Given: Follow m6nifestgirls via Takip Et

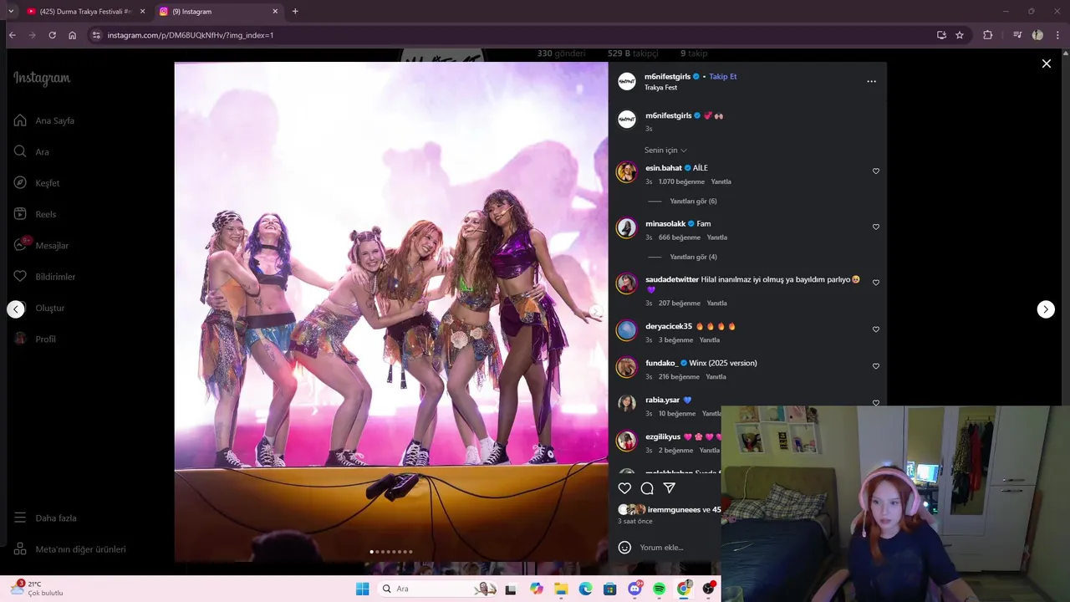Looking at the screenshot, I should coord(723,76).
